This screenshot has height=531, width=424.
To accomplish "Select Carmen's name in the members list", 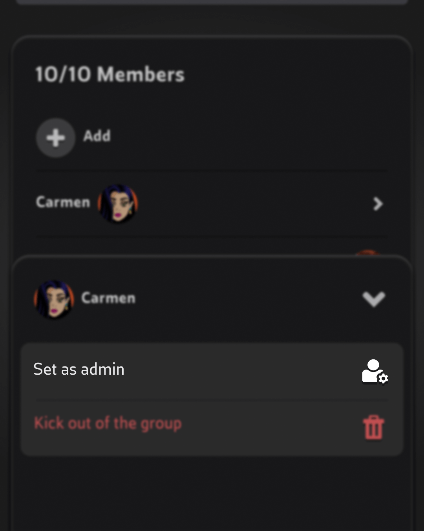I will pyautogui.click(x=63, y=202).
